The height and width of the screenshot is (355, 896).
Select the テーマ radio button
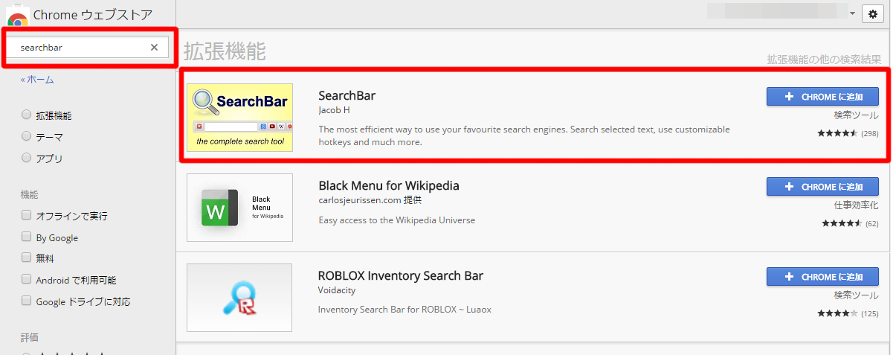(27, 136)
